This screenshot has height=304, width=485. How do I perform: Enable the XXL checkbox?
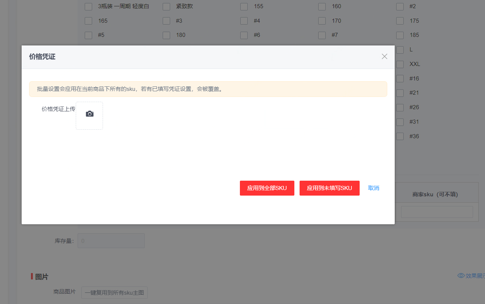pyautogui.click(x=400, y=64)
